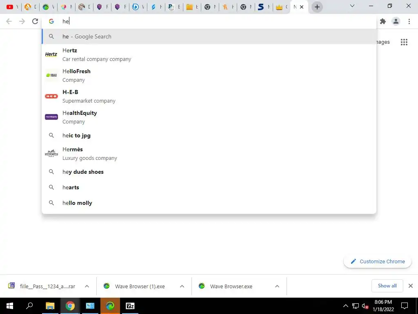Click the HelloFresh logo thumbnail
The width and height of the screenshot is (418, 314).
click(x=51, y=75)
